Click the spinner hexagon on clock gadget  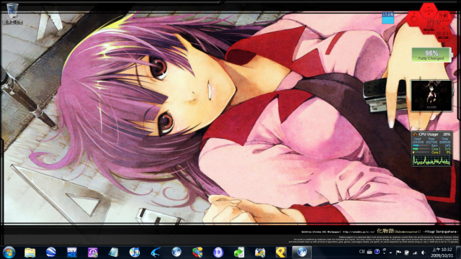tap(414, 19)
